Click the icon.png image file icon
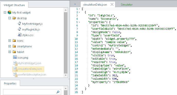The width and height of the screenshot is (177, 95). coord(15,57)
